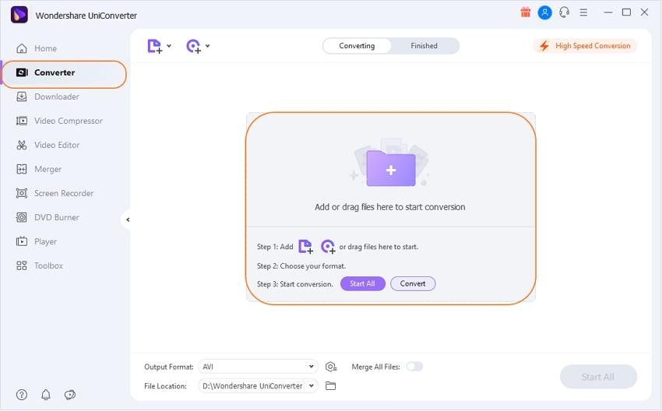Click the purple folder plus icon
Image resolution: width=662 pixels, height=411 pixels.
coord(391,168)
